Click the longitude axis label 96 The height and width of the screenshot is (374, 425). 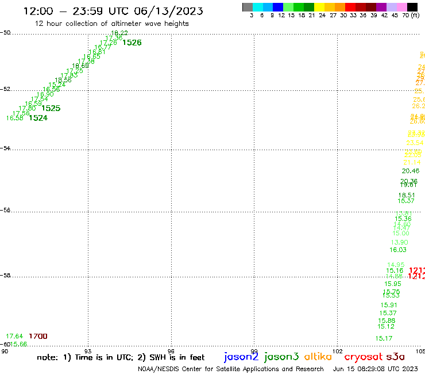[171, 352]
